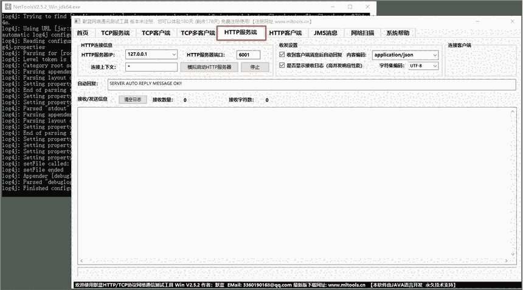The image size is (523, 290).
Task: Click the app icon in the title bar
Action: tap(77, 21)
